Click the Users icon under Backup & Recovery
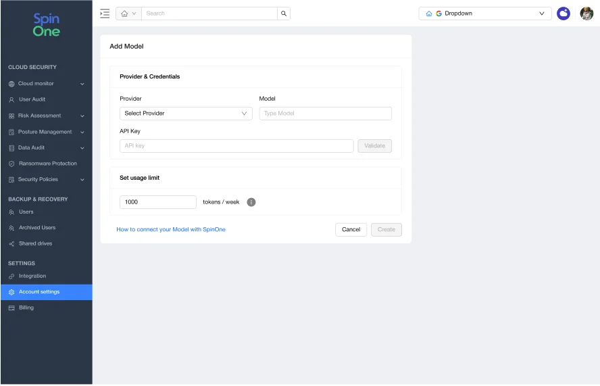 pyautogui.click(x=11, y=212)
